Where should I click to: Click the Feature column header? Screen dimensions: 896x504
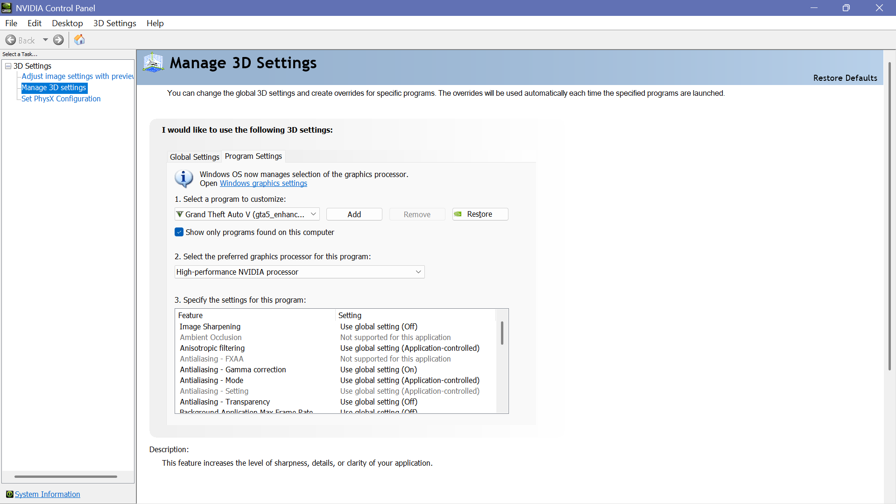point(255,315)
